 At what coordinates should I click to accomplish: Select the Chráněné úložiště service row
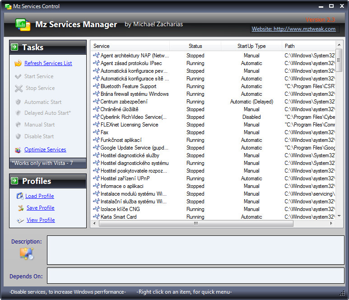(214, 109)
